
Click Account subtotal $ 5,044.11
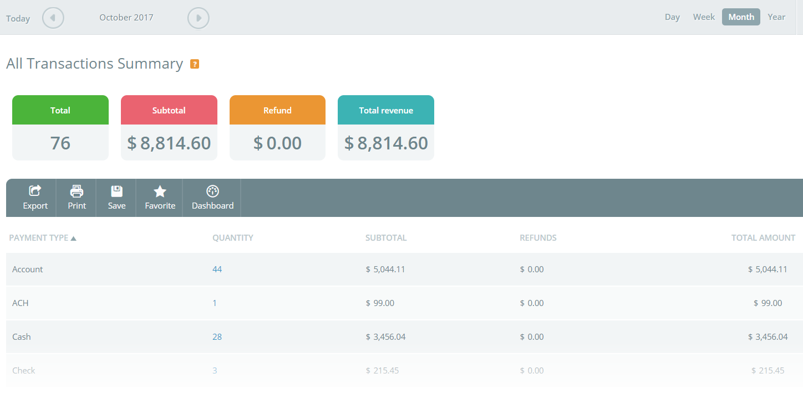(385, 269)
